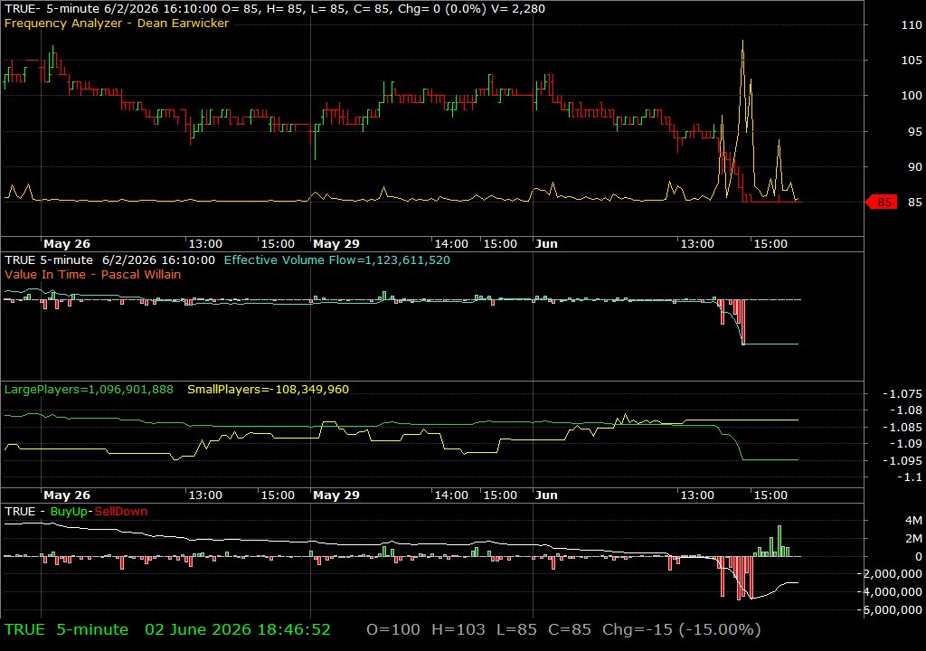Click O=100 in the status bar
926x651 pixels.
coord(393,629)
